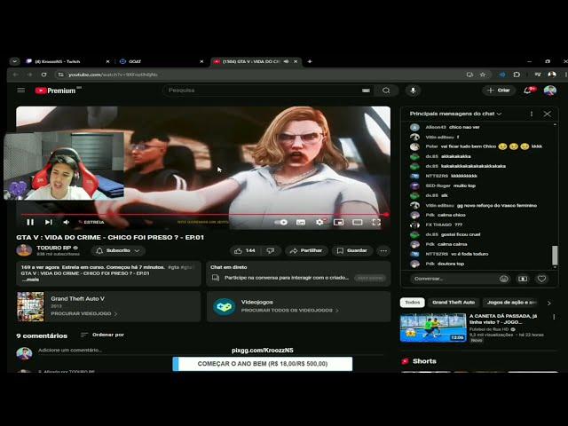Image resolution: width=568 pixels, height=426 pixels.
Task: Open the Criar create button
Action: (499, 91)
